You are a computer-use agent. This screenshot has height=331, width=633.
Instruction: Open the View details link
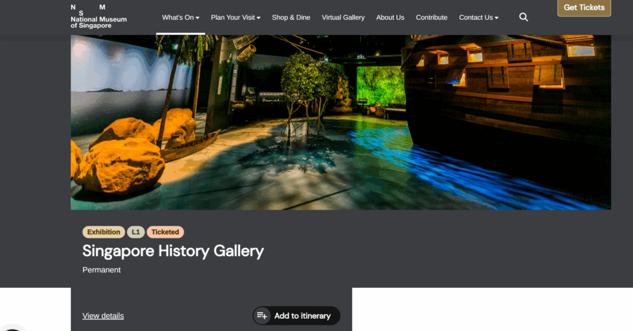[103, 316]
